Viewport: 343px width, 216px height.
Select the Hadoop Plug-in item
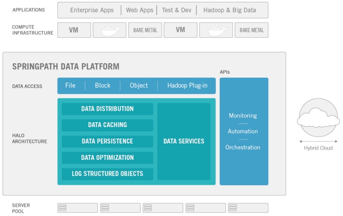pyautogui.click(x=187, y=86)
